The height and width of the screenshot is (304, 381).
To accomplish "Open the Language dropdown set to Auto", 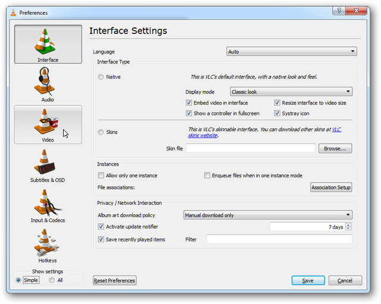I will click(x=292, y=52).
